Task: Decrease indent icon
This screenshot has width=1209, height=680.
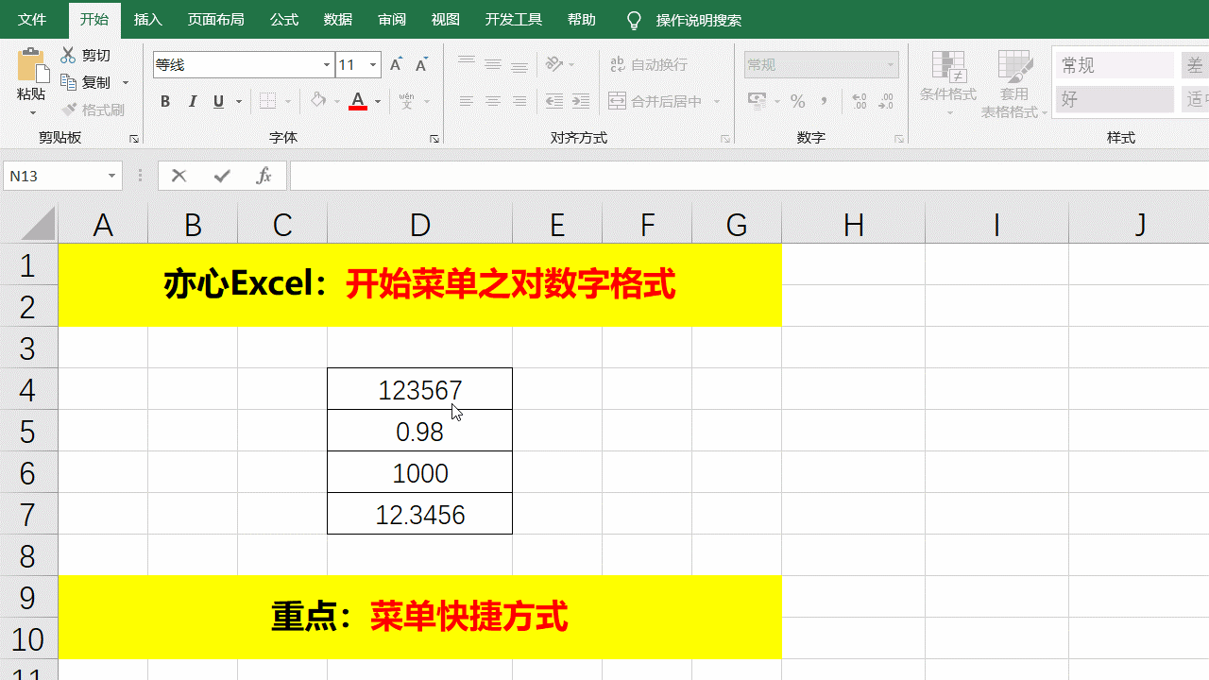Action: pyautogui.click(x=554, y=101)
